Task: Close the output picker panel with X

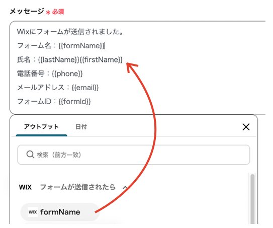Action: 246,127
